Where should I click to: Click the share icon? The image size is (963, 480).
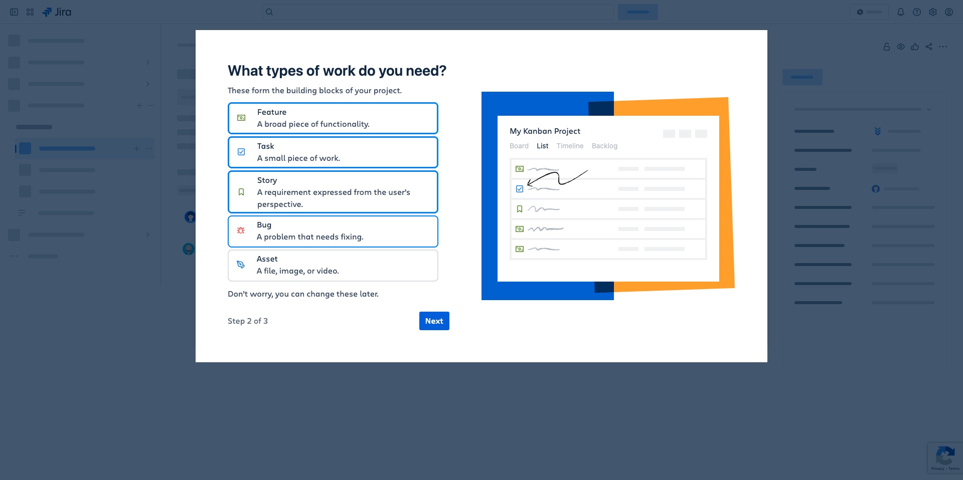(929, 47)
